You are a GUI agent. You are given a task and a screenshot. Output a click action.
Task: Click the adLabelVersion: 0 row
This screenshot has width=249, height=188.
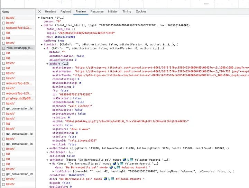point(63,60)
